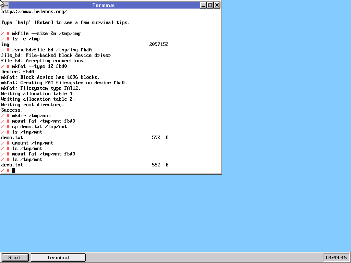Click the 'mkdir /tmp/mnt' command line

31,116
